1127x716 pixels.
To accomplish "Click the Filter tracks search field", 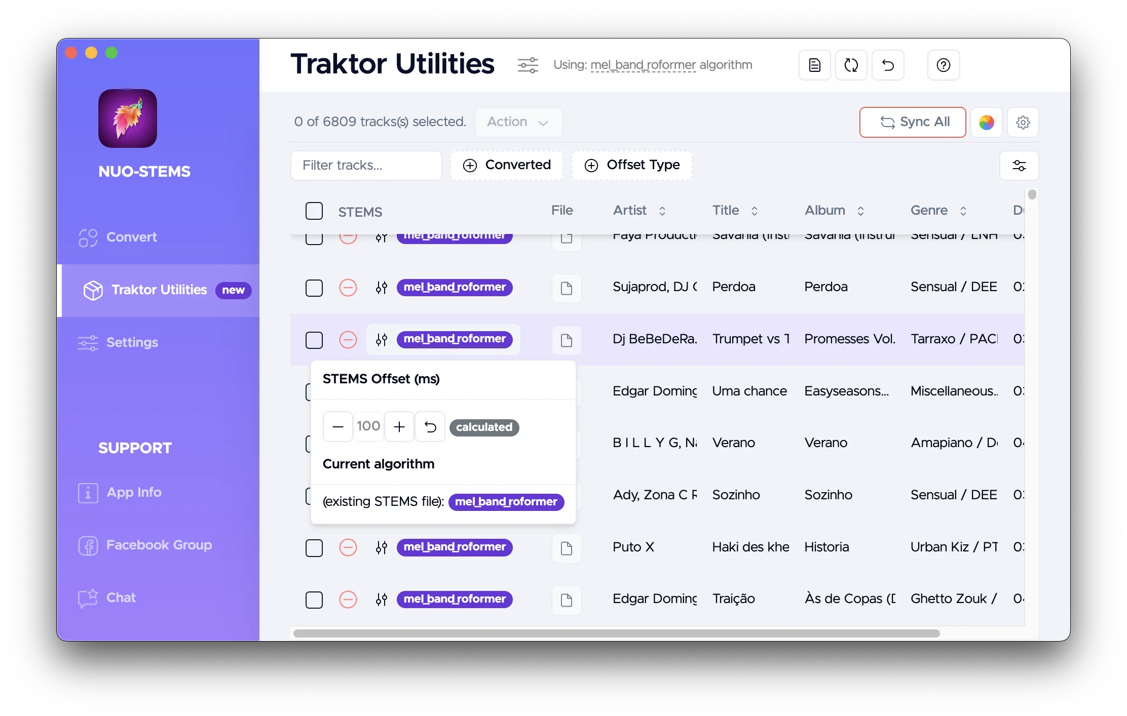I will 366,166.
